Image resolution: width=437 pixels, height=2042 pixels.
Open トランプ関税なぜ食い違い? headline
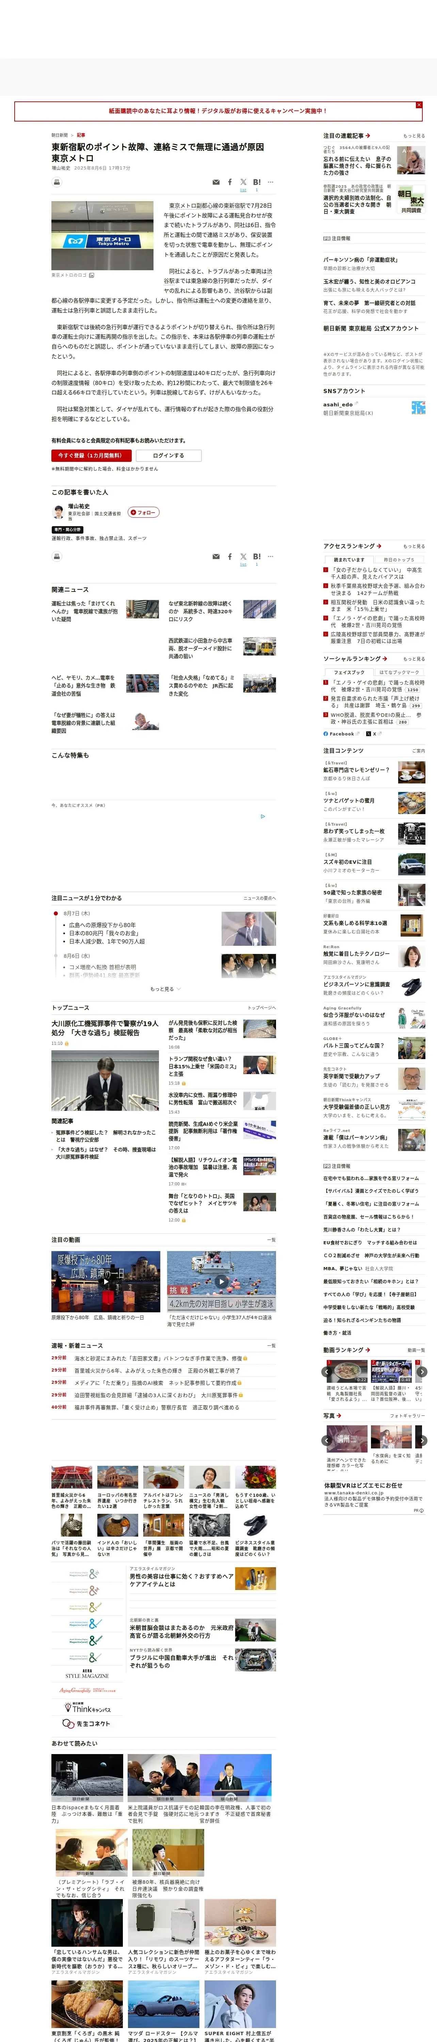202,1066
